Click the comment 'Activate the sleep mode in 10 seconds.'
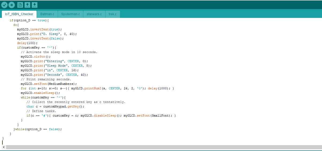 coord(59,52)
